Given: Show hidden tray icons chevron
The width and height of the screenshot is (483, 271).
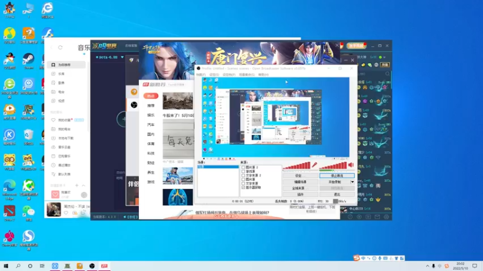Looking at the screenshot, I should click(x=427, y=266).
